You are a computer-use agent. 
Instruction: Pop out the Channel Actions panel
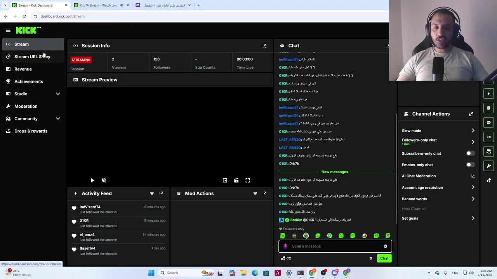(x=471, y=114)
